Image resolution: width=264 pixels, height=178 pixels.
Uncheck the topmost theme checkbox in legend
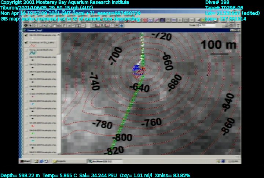click(x=26, y=36)
